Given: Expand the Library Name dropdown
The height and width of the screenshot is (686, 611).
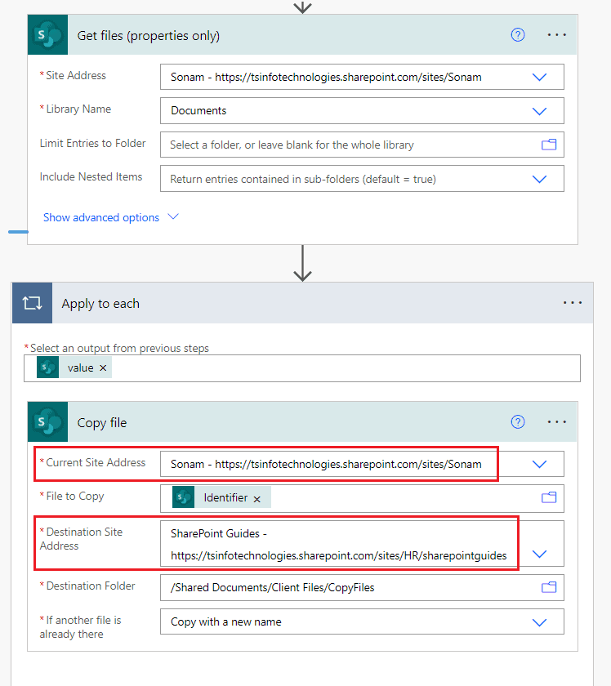Looking at the screenshot, I should coord(539,111).
